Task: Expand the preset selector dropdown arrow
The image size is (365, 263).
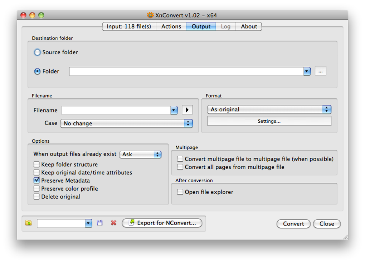Action: point(88,223)
